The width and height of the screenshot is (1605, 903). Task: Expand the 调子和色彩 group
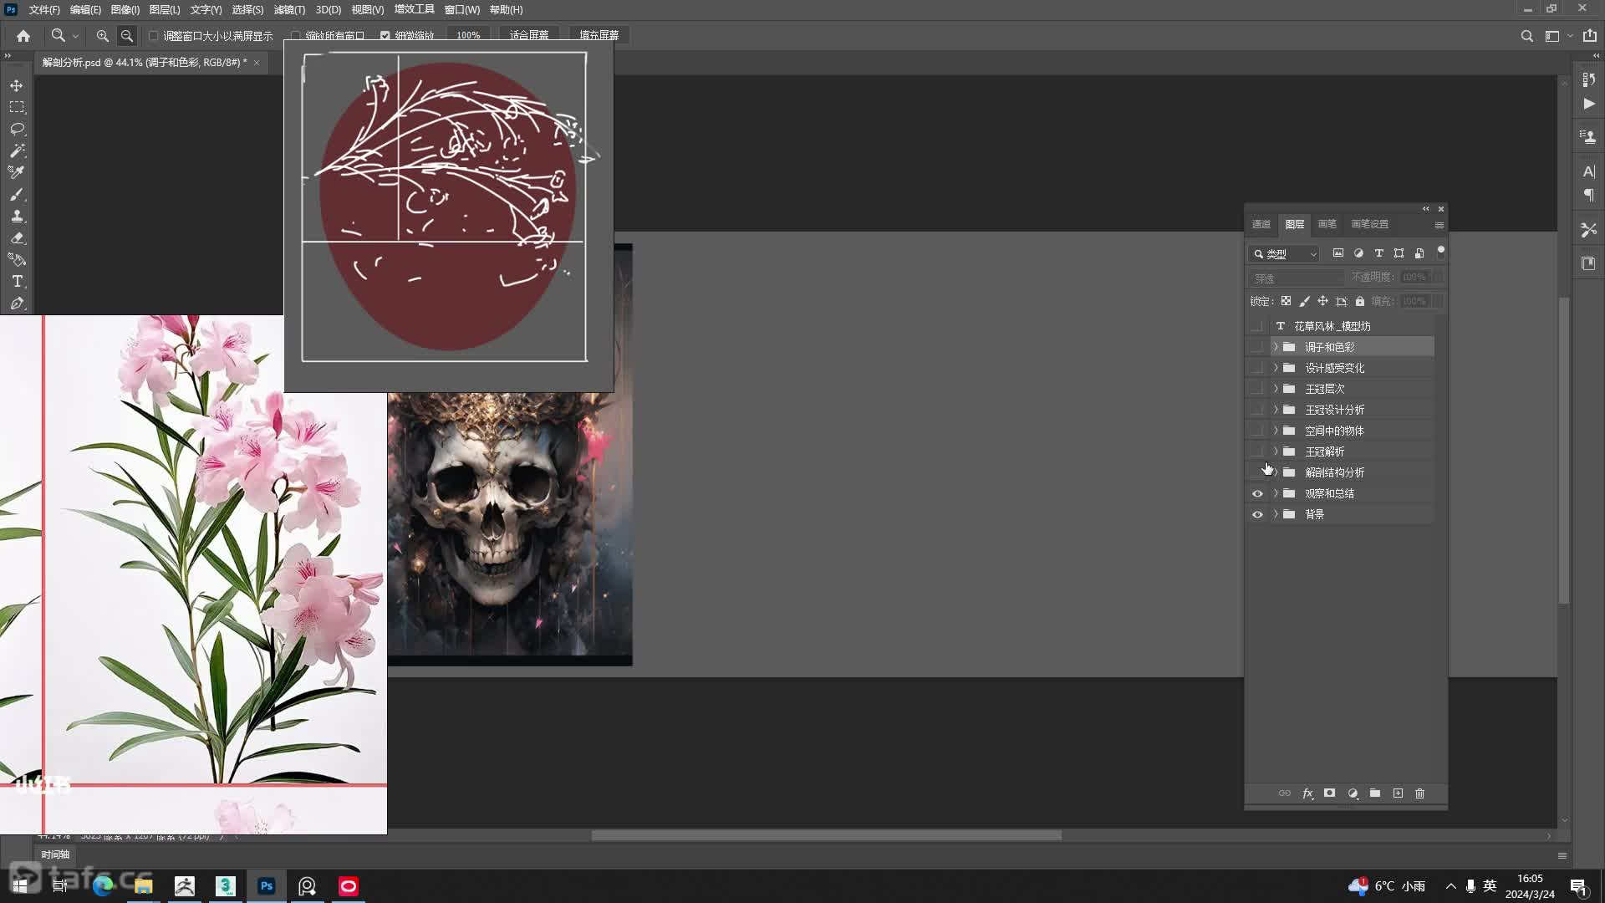pos(1276,347)
